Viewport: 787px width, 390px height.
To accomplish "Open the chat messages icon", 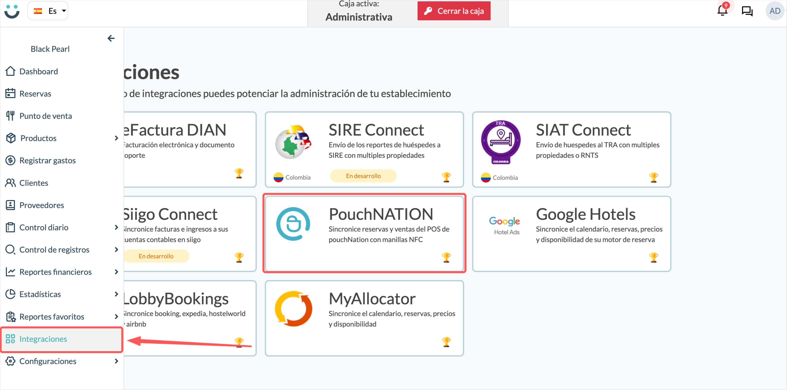I will [747, 11].
